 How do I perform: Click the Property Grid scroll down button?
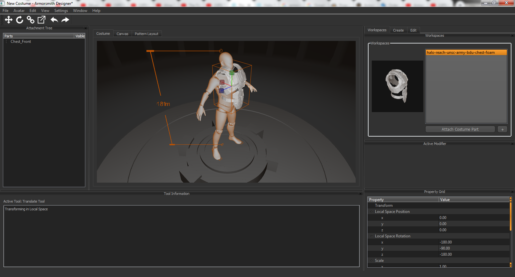click(510, 265)
